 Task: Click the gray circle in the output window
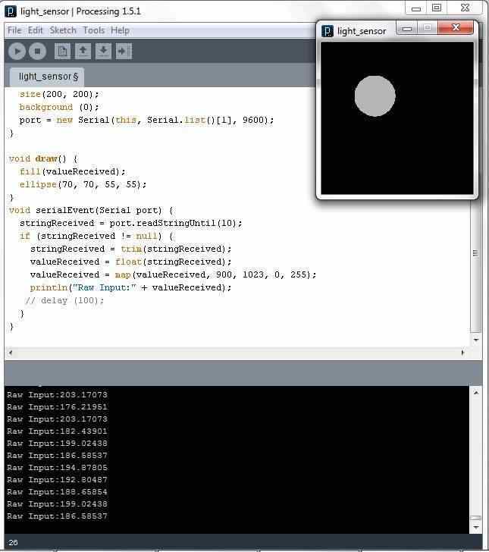click(375, 96)
